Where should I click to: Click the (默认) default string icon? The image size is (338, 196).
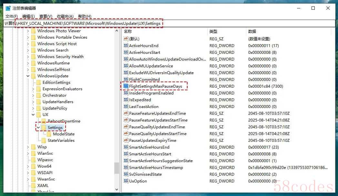point(126,39)
